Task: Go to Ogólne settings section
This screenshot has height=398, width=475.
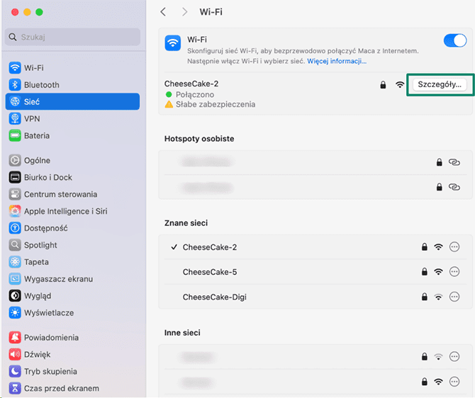Action: [x=37, y=161]
